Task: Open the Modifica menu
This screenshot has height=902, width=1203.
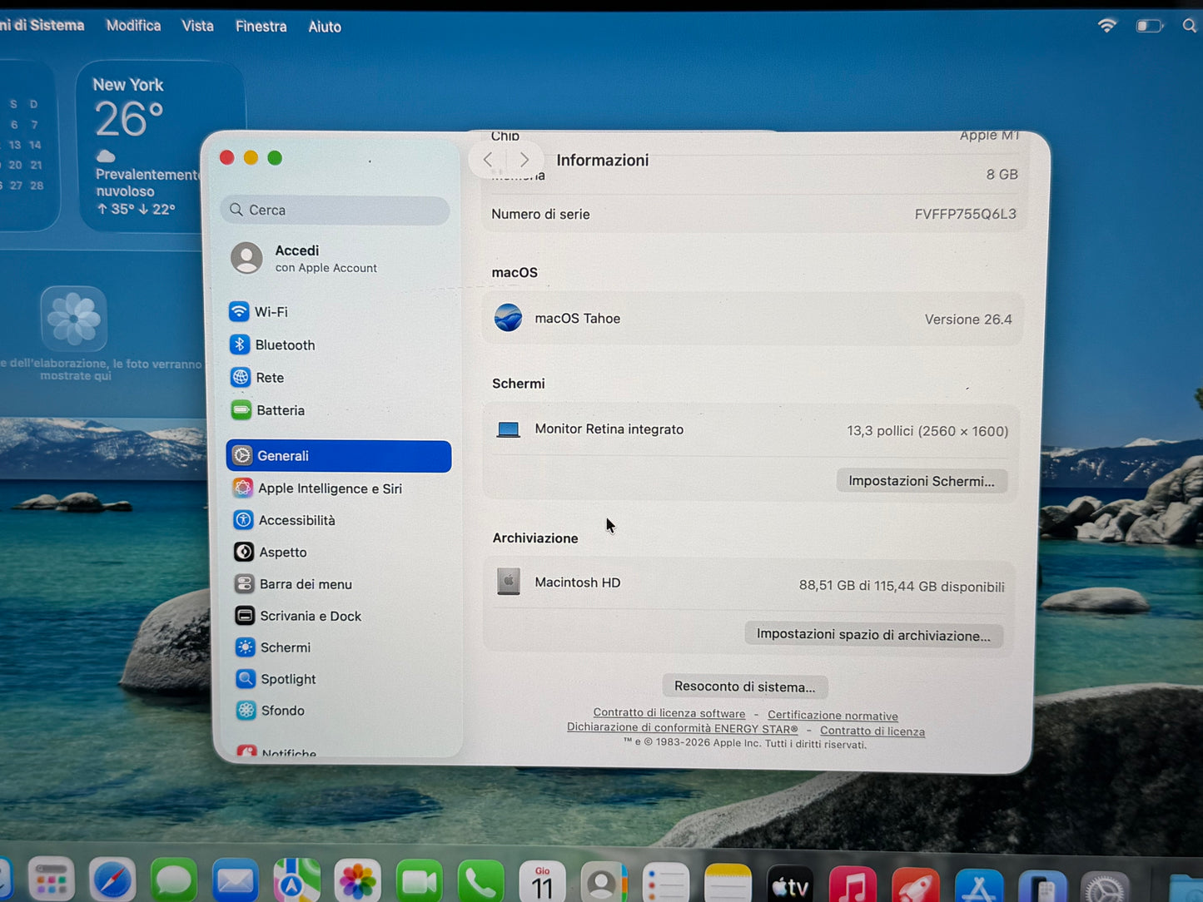Action: [133, 26]
